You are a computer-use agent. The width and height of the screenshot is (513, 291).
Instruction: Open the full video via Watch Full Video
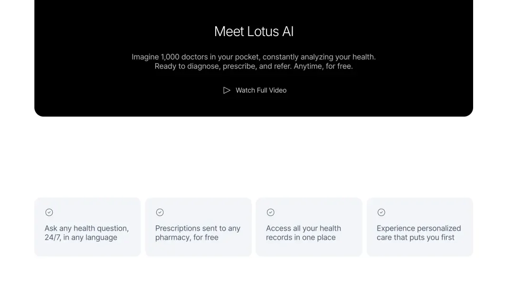click(x=260, y=90)
